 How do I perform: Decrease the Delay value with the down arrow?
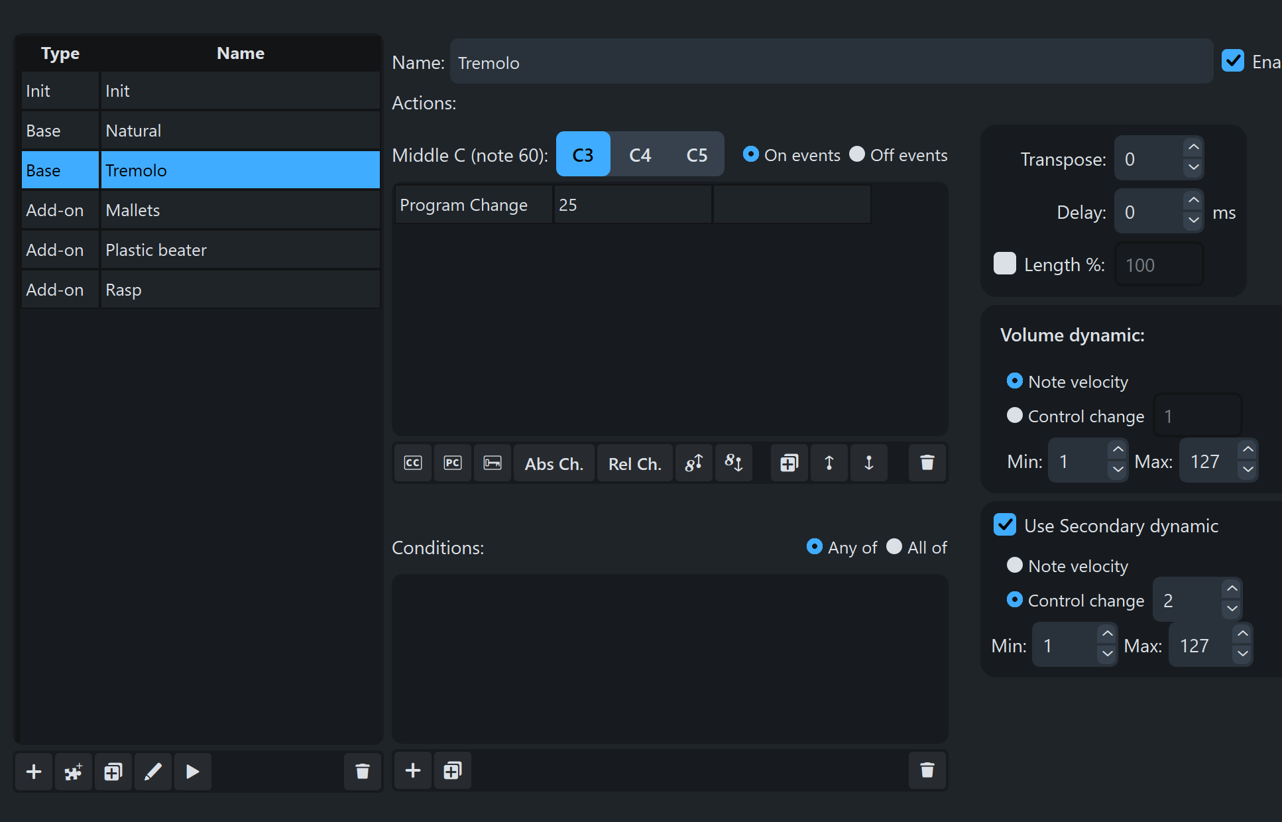tap(1193, 220)
